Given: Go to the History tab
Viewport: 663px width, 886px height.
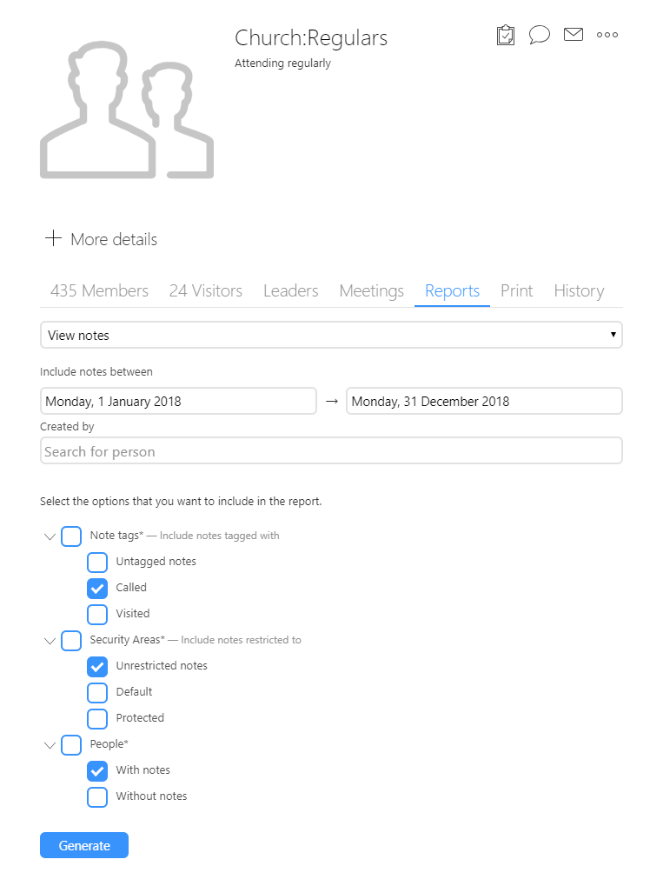Looking at the screenshot, I should (x=579, y=291).
